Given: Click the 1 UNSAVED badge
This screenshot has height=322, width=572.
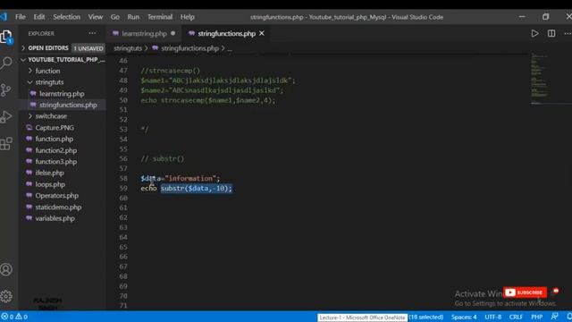Looking at the screenshot, I should point(88,48).
